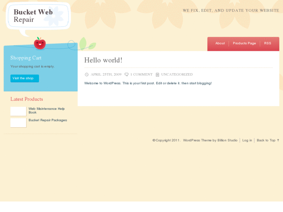Click the Latest Products heading

tap(27, 99)
